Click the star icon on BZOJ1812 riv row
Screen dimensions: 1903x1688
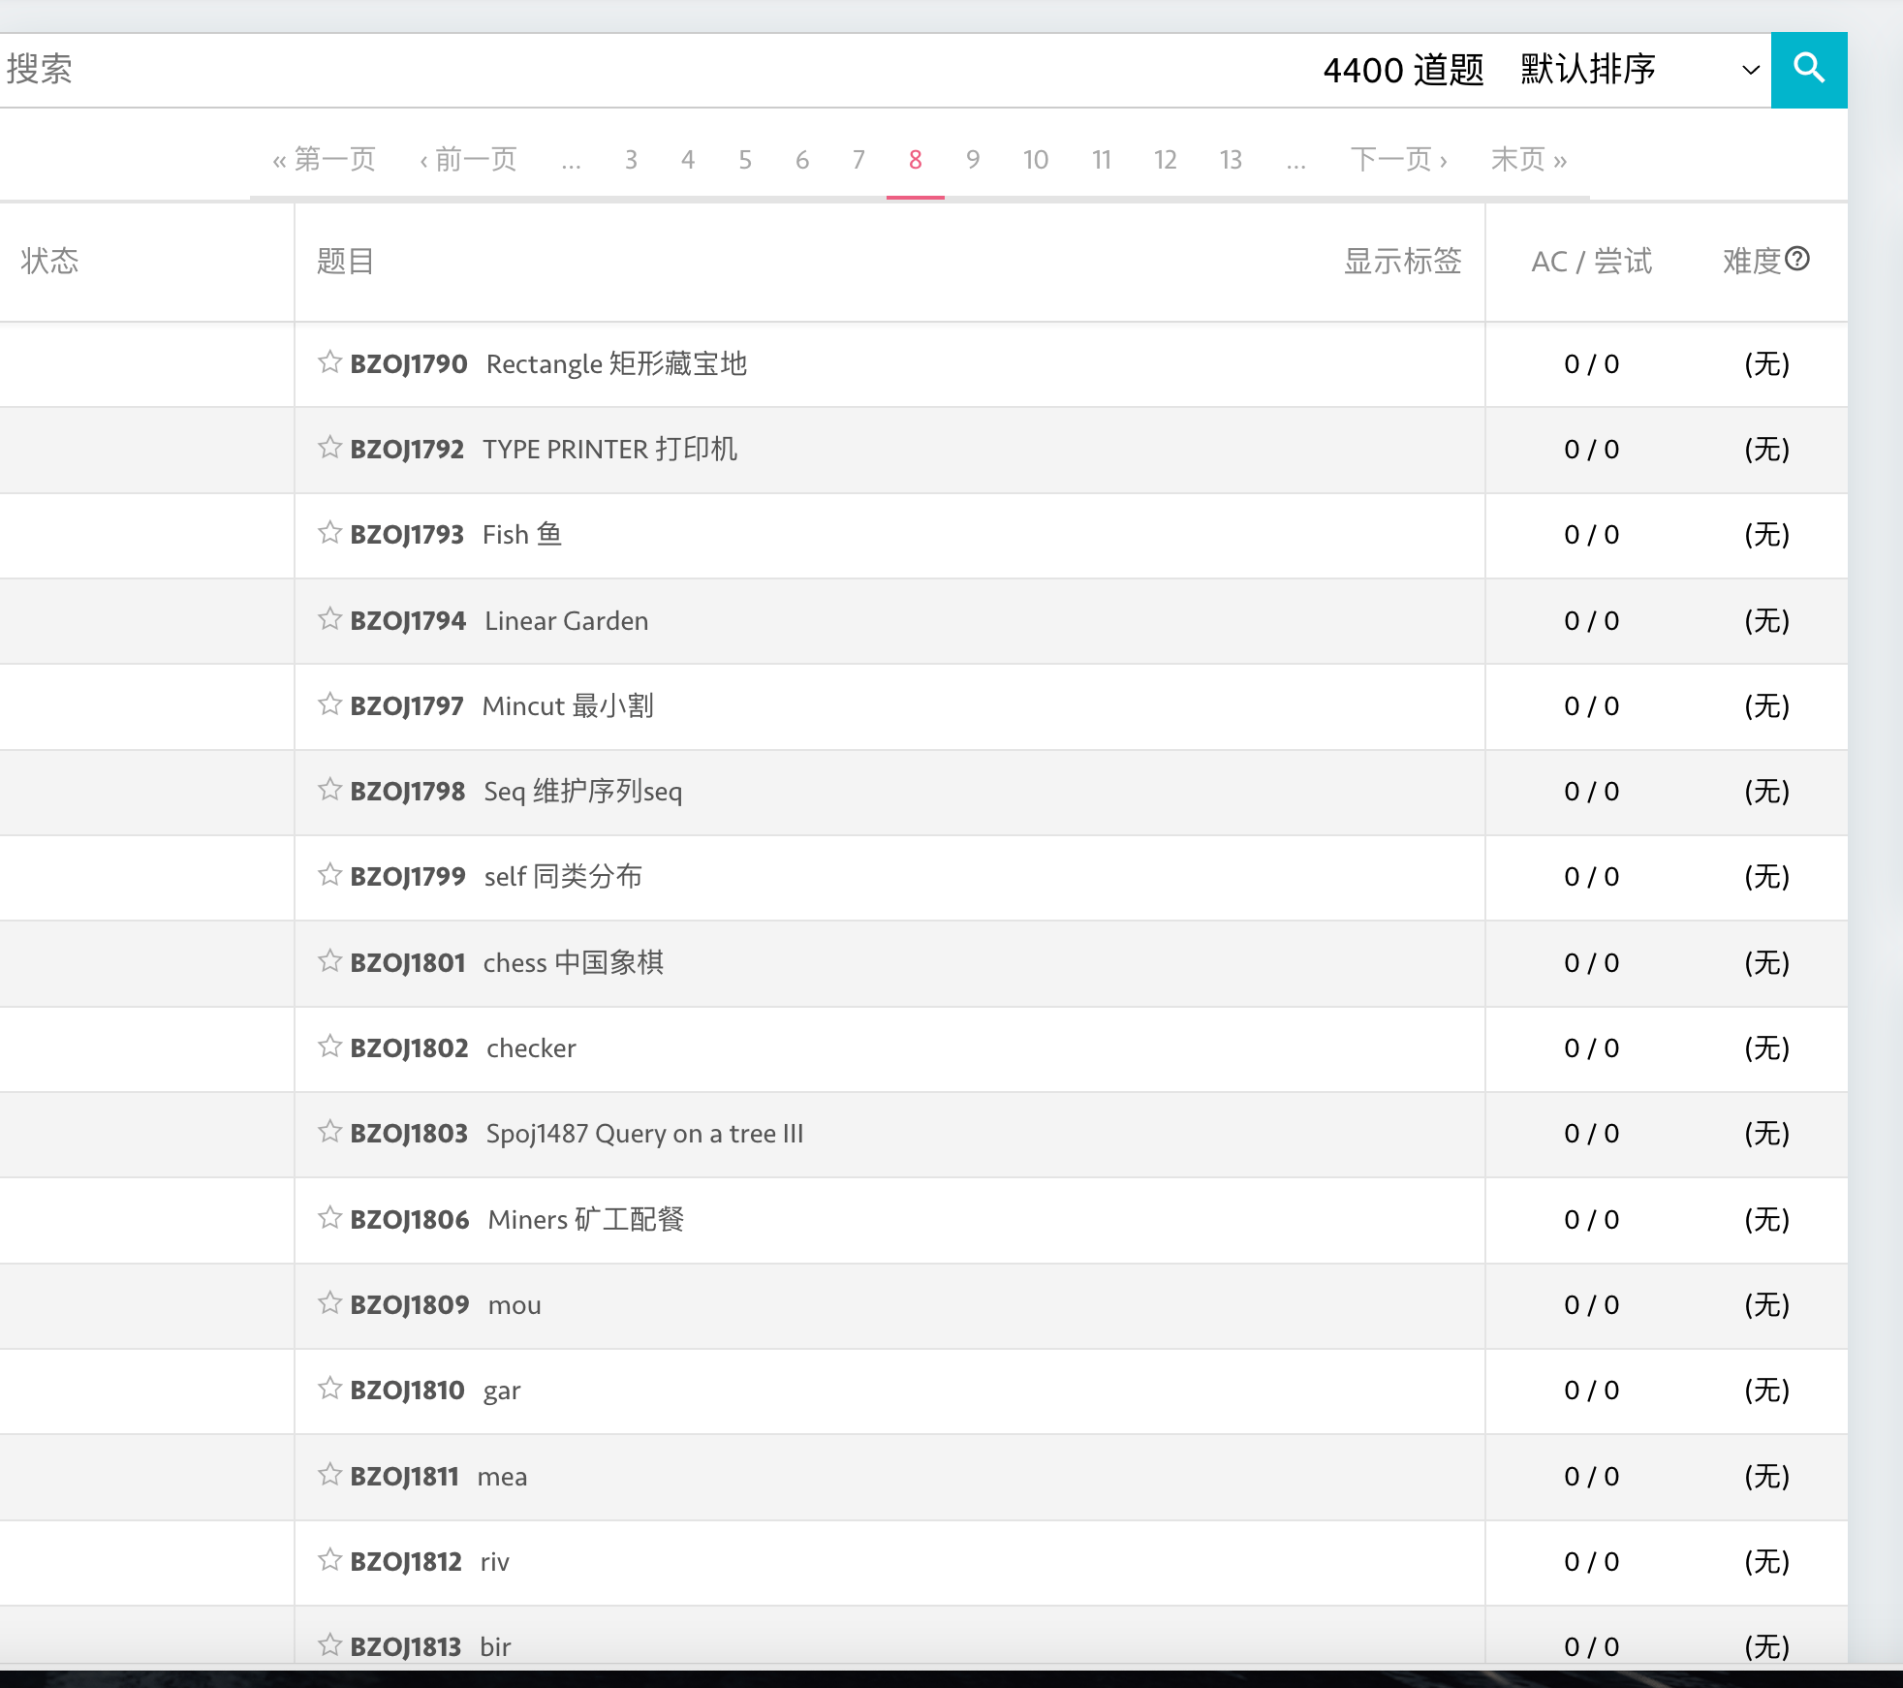329,1560
